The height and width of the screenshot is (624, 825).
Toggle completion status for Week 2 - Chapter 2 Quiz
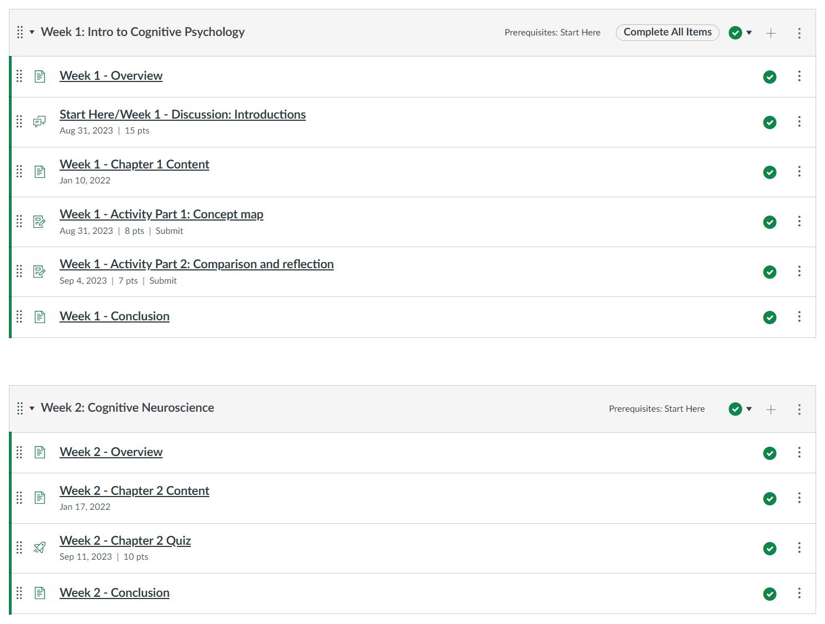tap(770, 548)
